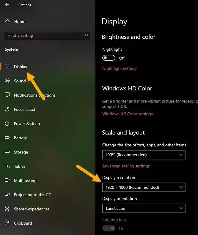Image resolution: width=198 pixels, height=235 pixels.
Task: Open Night light settings link
Action: 120,69
